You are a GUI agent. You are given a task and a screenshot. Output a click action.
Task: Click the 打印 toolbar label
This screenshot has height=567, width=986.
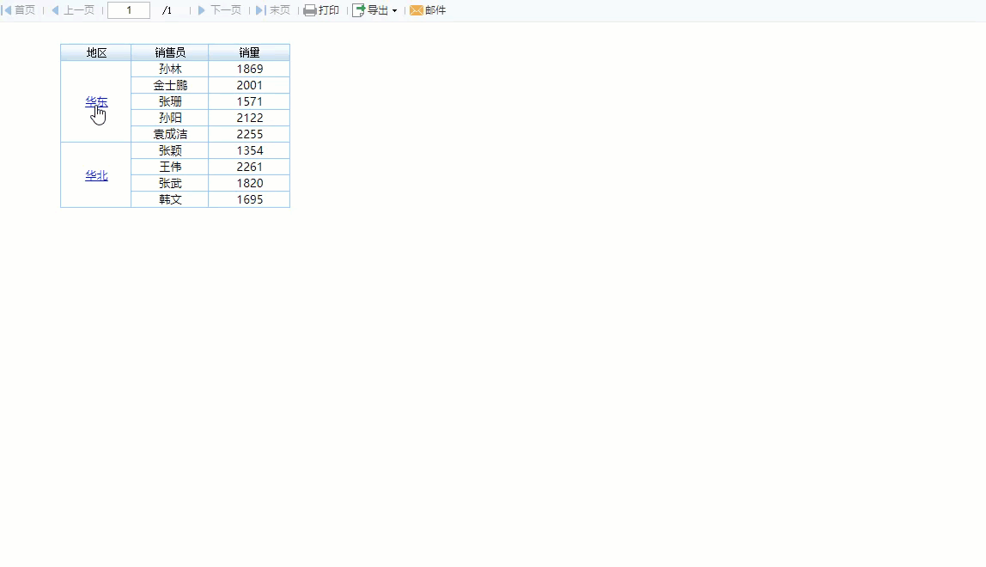tap(329, 10)
